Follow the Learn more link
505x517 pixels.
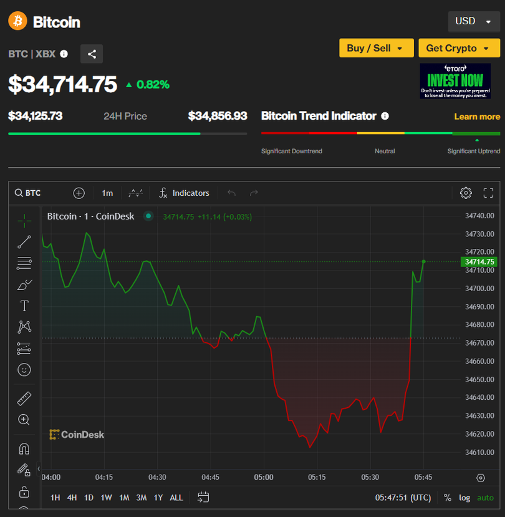coord(477,117)
